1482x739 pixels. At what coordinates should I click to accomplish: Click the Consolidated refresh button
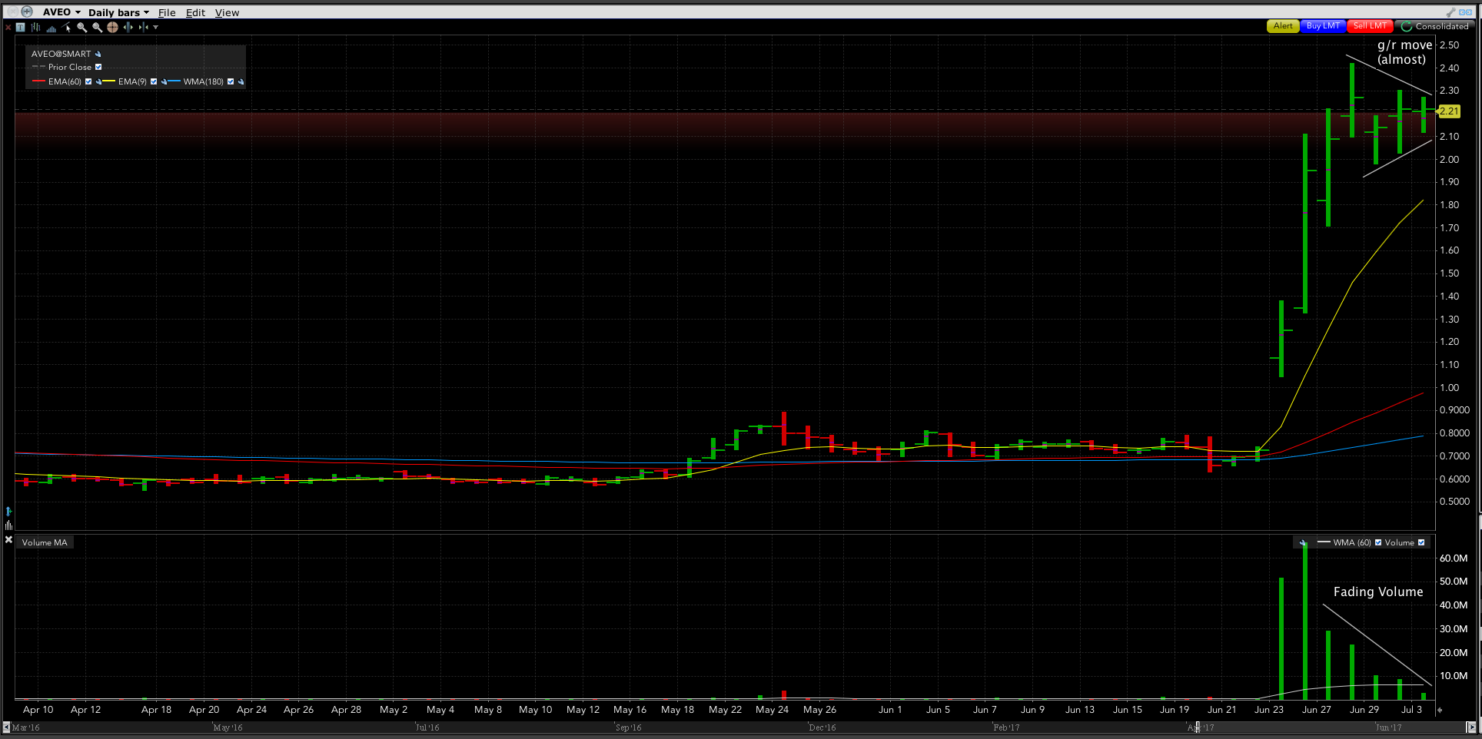1435,26
